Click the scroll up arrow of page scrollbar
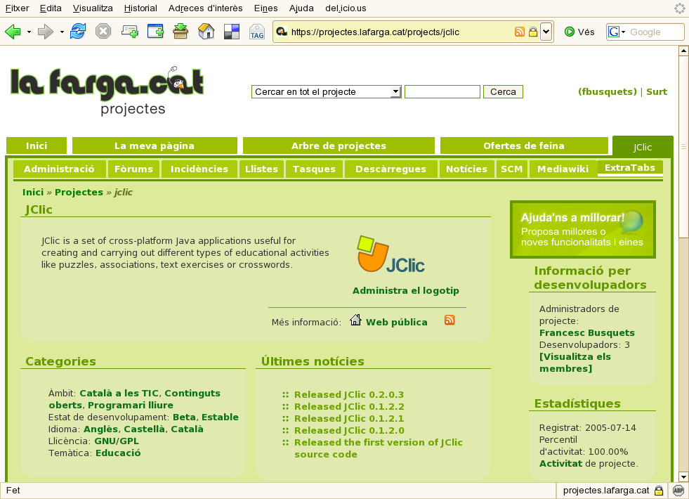Image resolution: width=689 pixels, height=499 pixels. 683,51
